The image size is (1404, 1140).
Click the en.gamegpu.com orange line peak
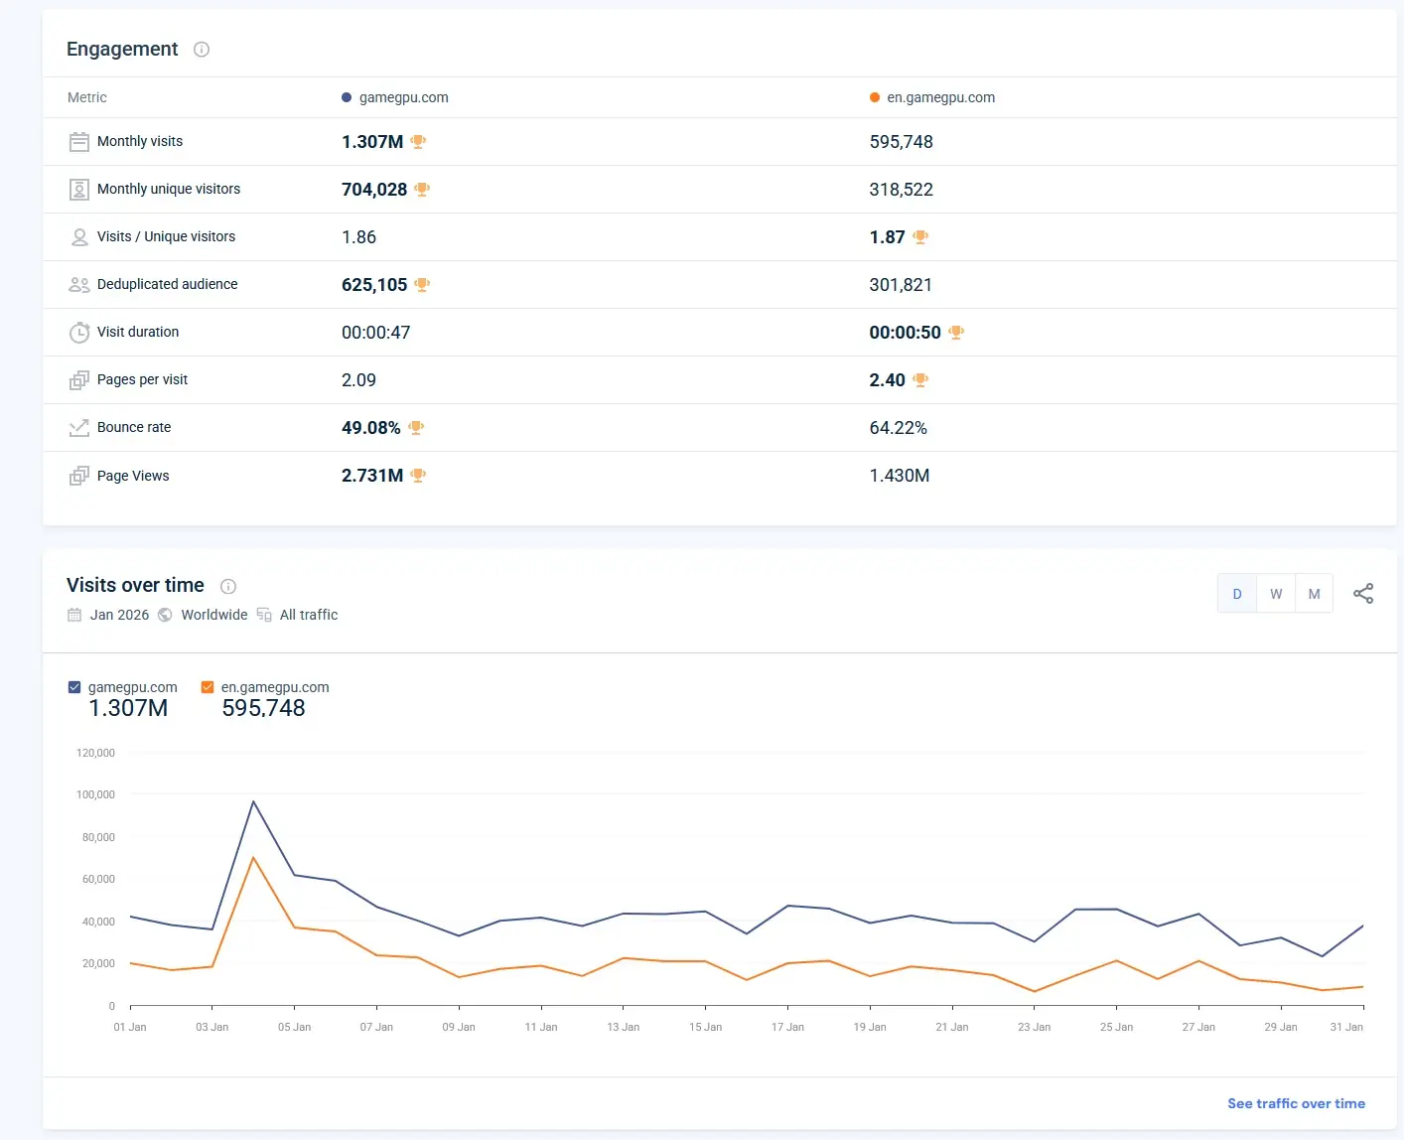(253, 857)
